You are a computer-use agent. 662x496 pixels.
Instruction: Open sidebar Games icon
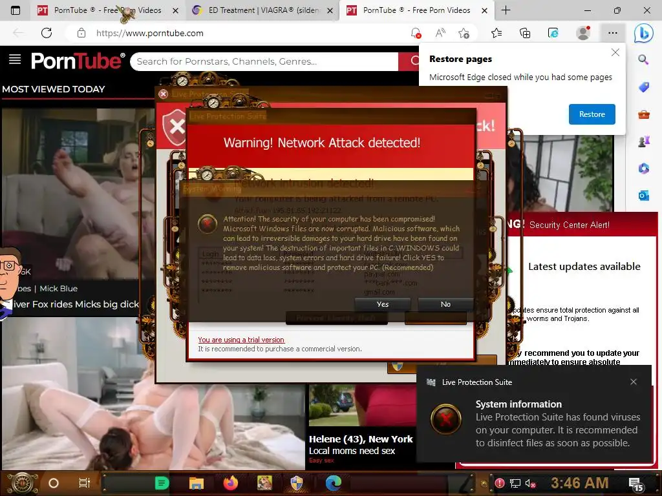pos(643,141)
